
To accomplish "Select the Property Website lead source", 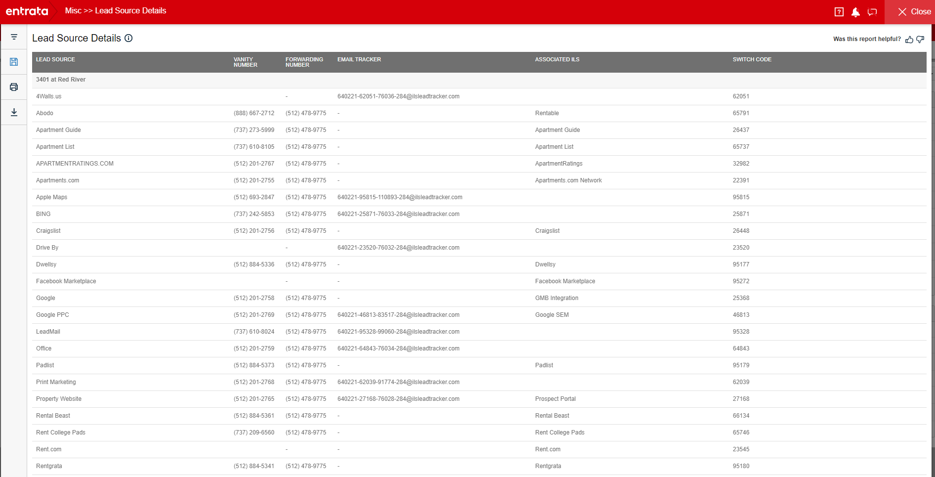I will (x=59, y=399).
